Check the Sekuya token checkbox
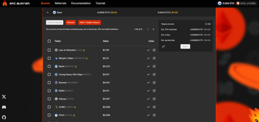259x122 pixels. (x=49, y=99)
